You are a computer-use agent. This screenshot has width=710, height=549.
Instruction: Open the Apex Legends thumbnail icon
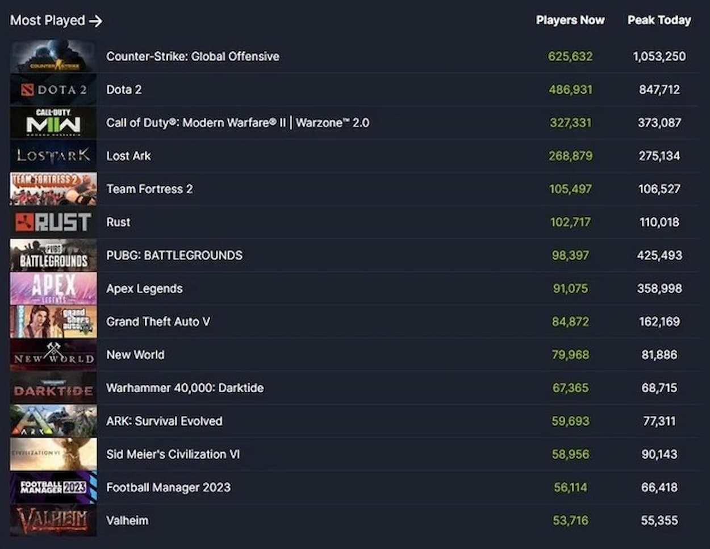pyautogui.click(x=53, y=288)
